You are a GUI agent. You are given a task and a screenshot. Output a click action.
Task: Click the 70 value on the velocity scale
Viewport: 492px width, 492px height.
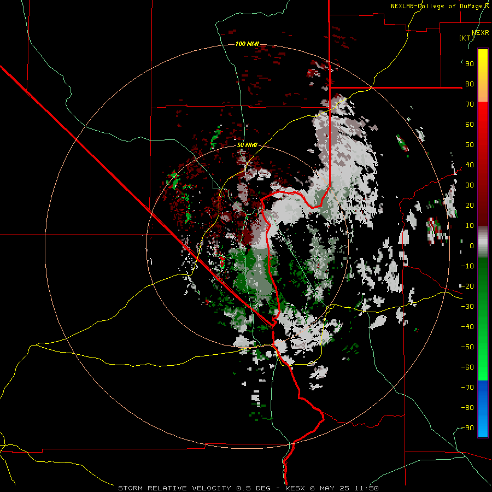[470, 104]
